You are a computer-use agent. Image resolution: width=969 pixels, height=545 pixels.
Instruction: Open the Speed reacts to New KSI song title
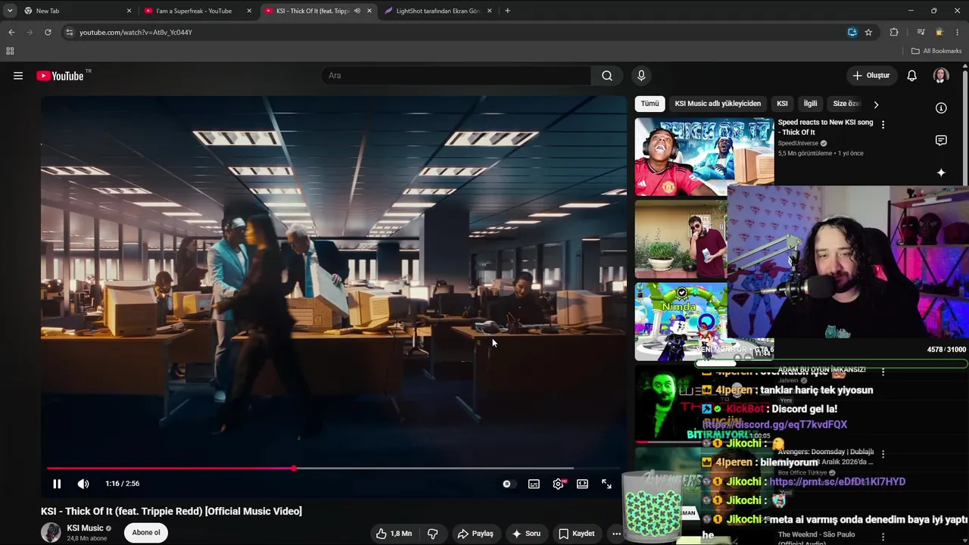click(825, 127)
